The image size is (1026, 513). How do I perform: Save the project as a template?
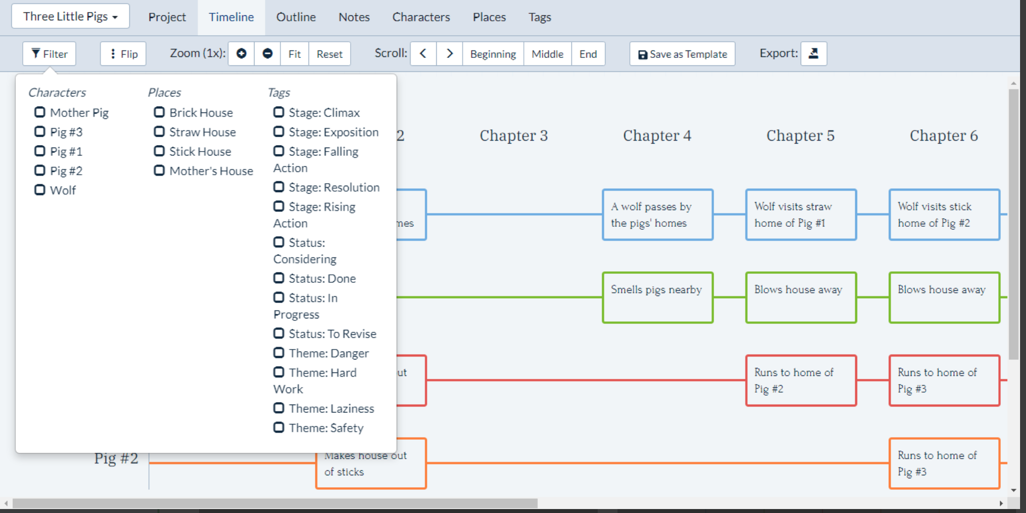tap(681, 53)
